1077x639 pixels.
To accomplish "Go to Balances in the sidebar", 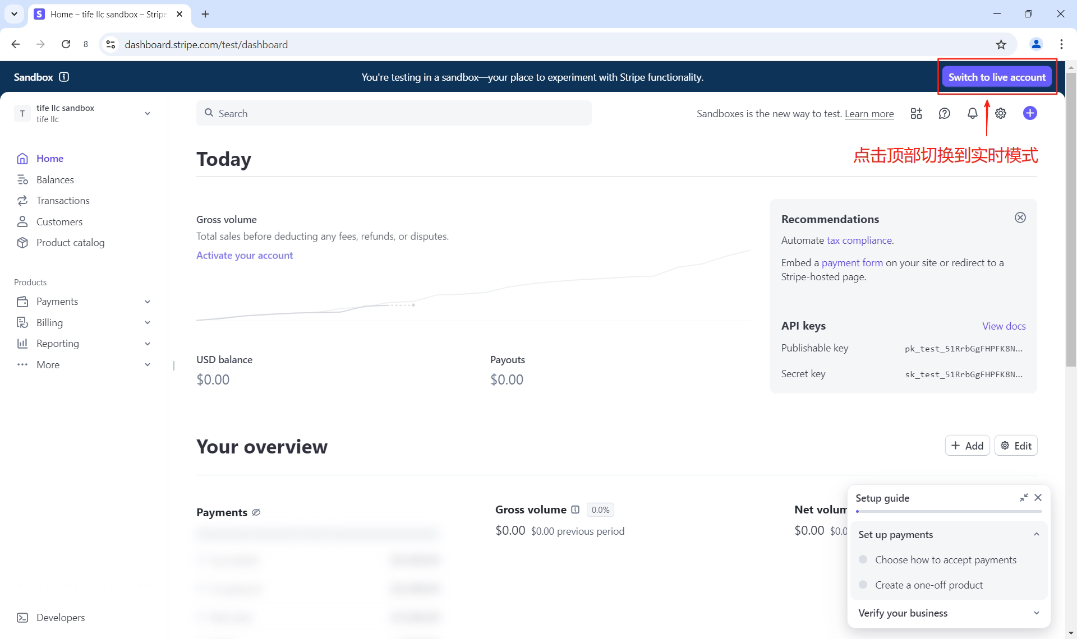I will (55, 180).
